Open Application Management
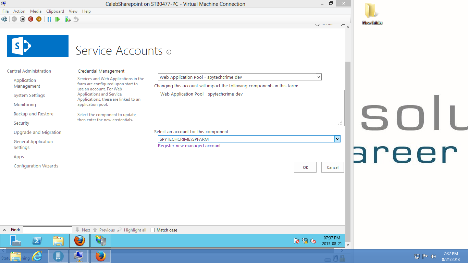The width and height of the screenshot is (468, 263). (27, 83)
